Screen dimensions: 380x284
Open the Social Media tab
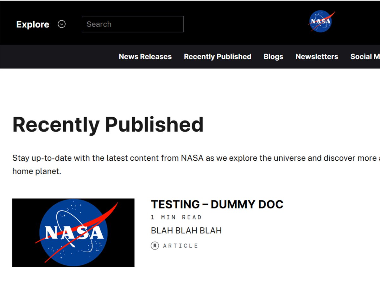pos(365,57)
